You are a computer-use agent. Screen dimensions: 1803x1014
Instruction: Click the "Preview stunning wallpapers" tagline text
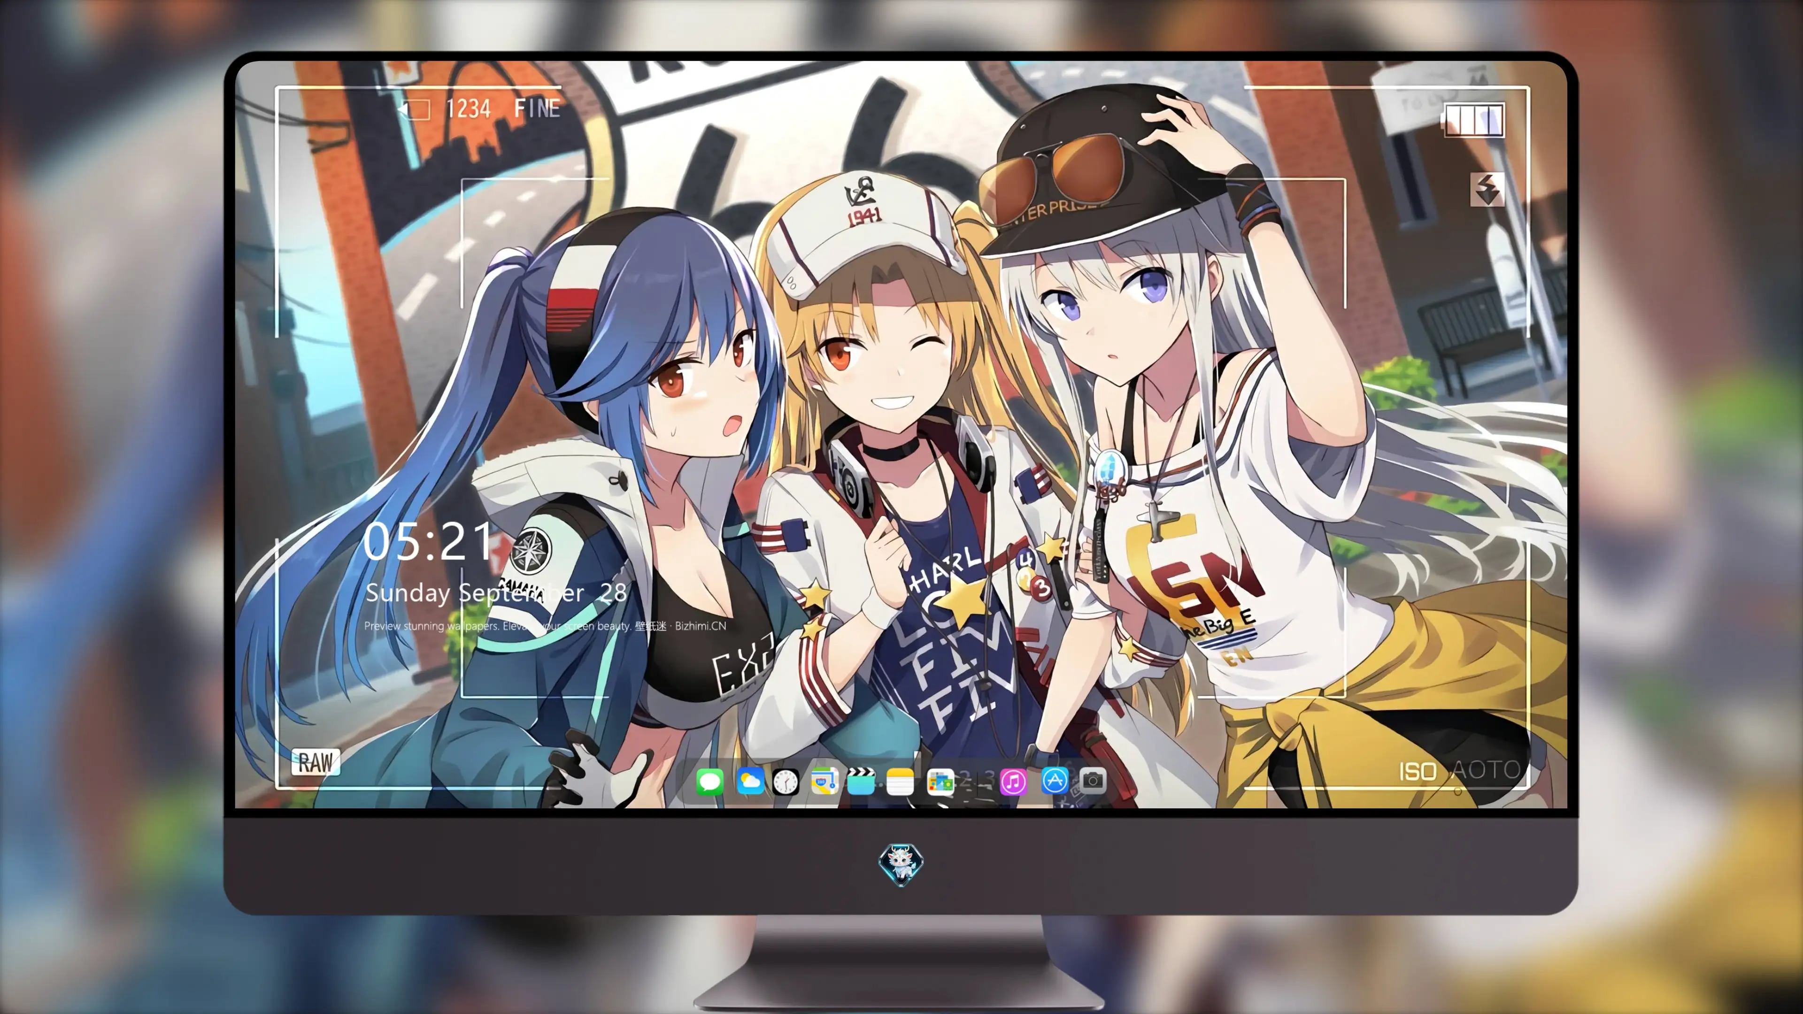tap(545, 626)
